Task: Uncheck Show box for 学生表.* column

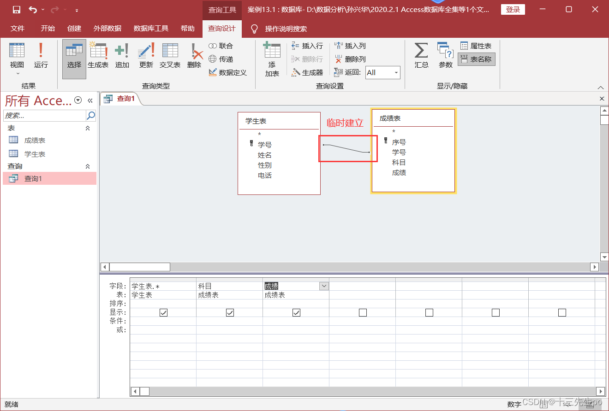Action: (163, 312)
